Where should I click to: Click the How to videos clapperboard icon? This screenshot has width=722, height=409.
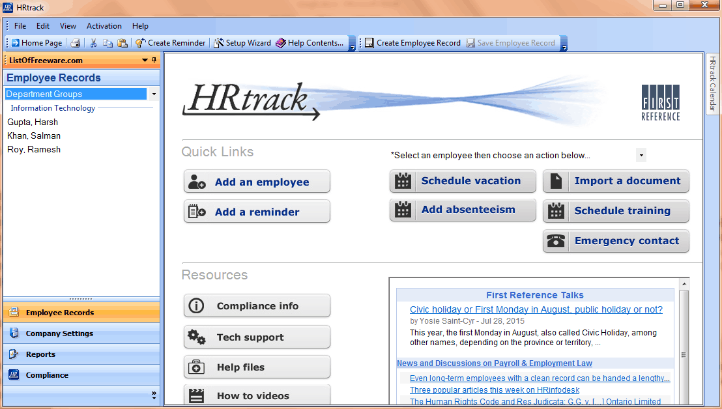coord(197,396)
